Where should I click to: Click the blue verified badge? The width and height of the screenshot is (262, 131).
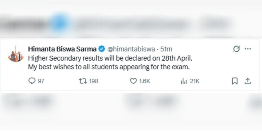pos(101,49)
